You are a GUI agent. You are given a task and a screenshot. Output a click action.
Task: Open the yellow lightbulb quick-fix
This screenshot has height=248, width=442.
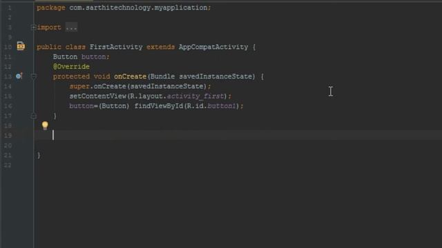(45, 125)
